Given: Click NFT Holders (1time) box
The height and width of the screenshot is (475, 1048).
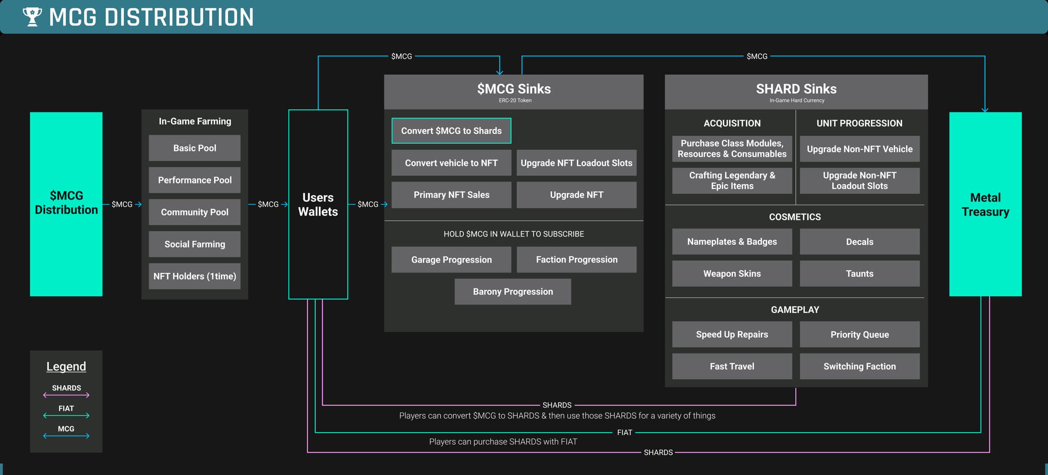Looking at the screenshot, I should [x=195, y=276].
